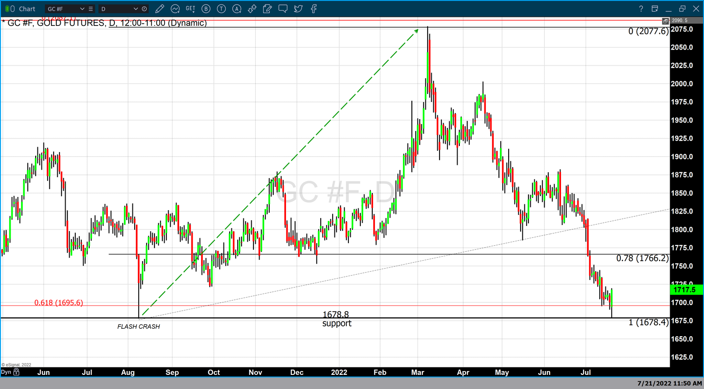Select the pencil drawing tool

(x=160, y=9)
